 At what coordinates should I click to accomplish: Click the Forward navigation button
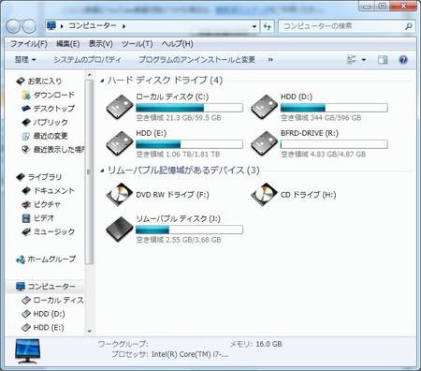[x=29, y=26]
